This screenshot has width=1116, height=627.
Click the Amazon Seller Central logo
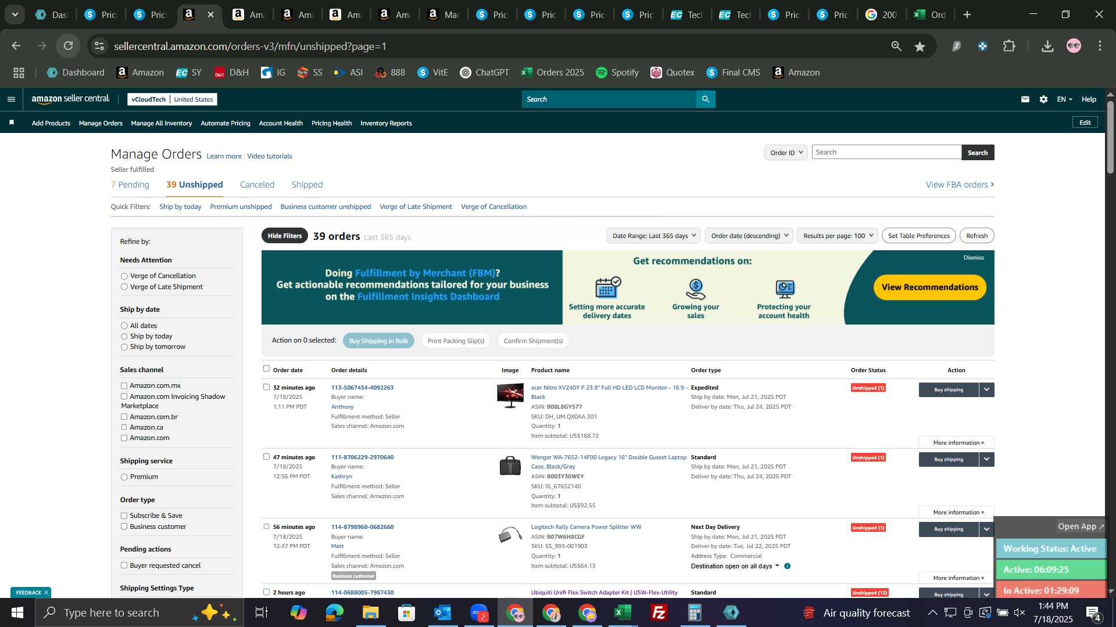tap(70, 99)
